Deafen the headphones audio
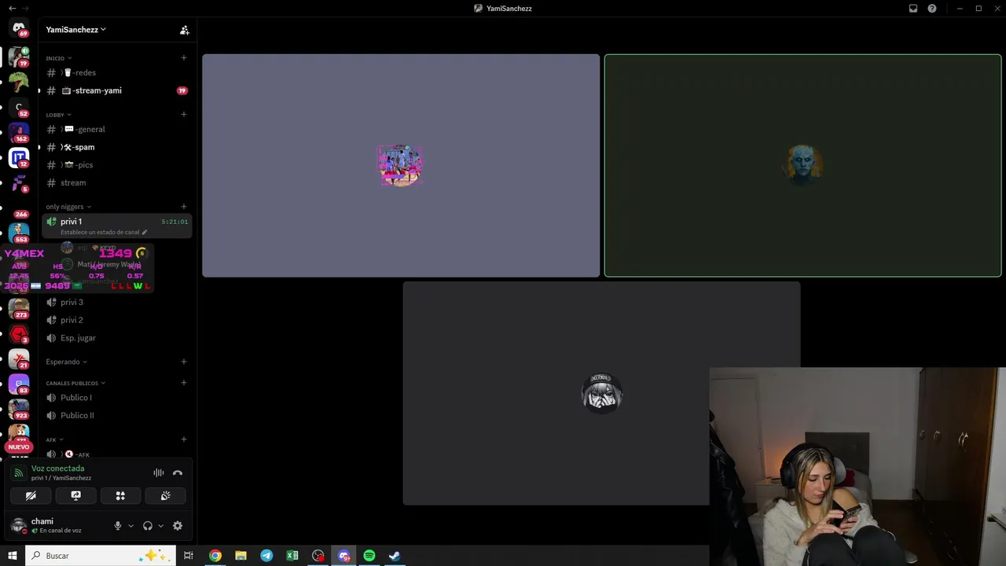 (148, 526)
